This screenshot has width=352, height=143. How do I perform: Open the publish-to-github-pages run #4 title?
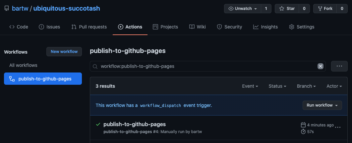[135, 124]
